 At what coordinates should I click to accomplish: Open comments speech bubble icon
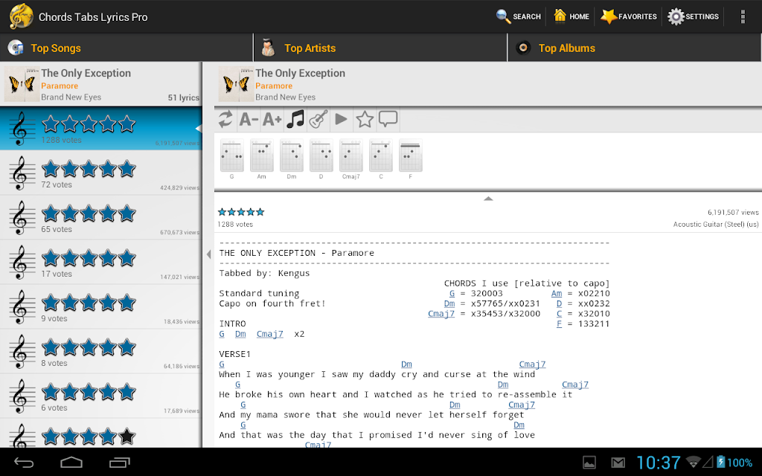[x=388, y=120]
